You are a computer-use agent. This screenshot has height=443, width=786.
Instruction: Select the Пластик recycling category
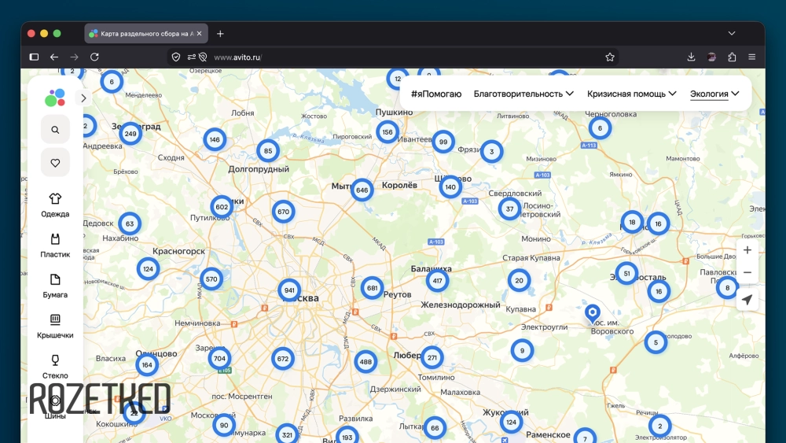55,245
